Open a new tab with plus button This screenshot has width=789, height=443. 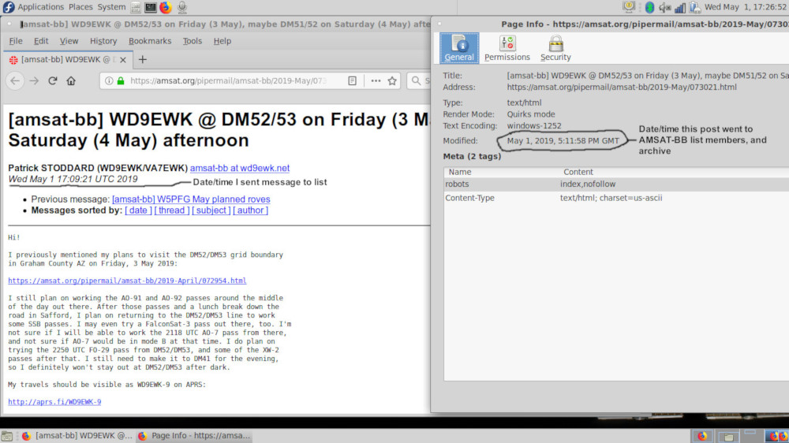click(142, 59)
